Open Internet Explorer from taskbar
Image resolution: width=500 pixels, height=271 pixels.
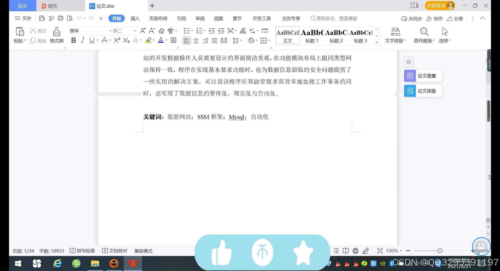pyautogui.click(x=57, y=263)
